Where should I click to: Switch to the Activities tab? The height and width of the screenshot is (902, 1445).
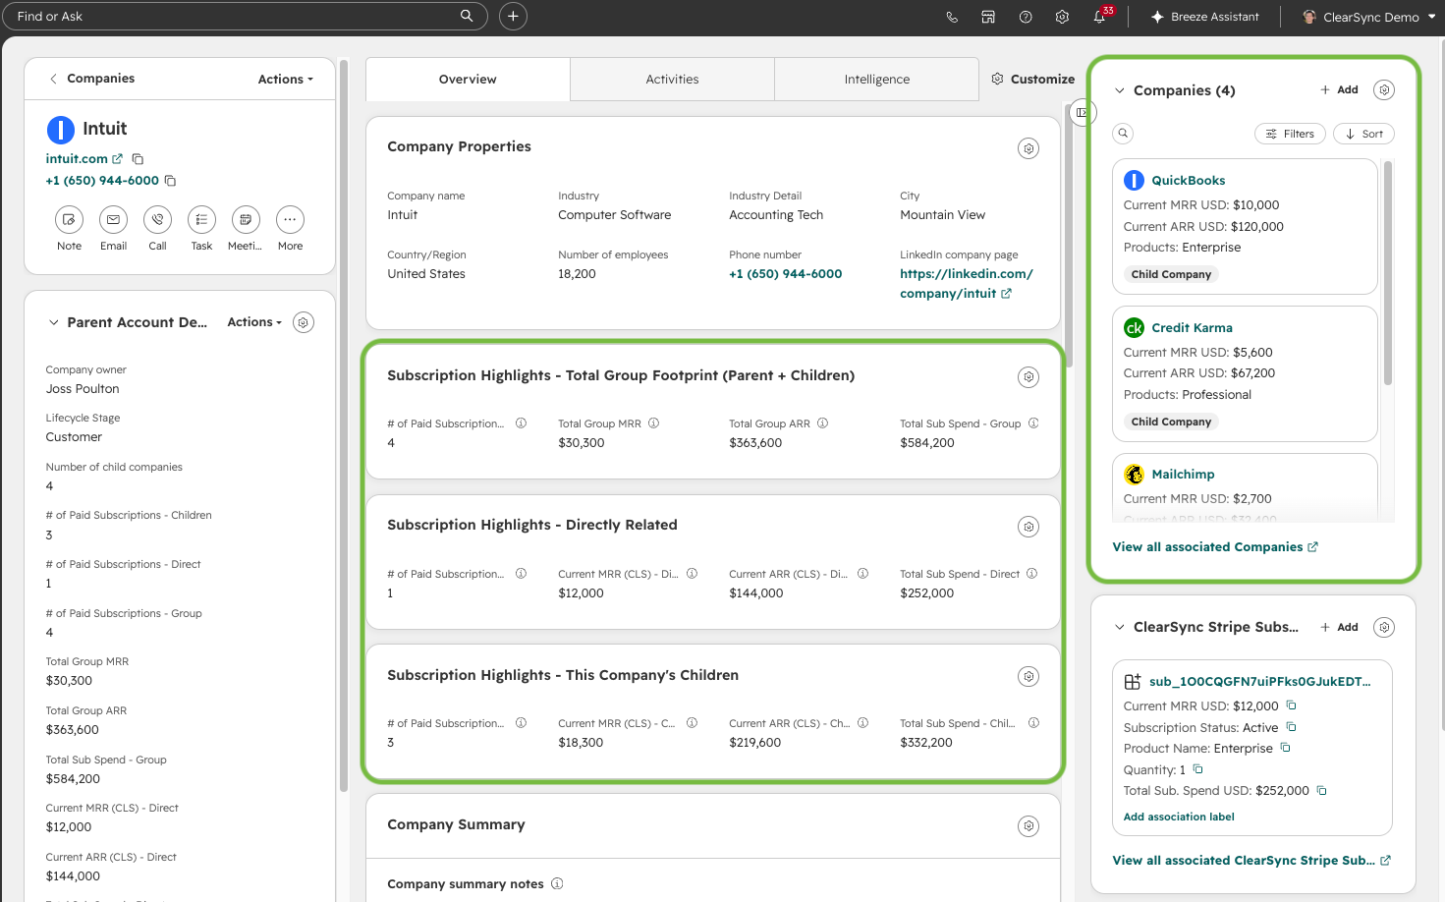(x=672, y=80)
